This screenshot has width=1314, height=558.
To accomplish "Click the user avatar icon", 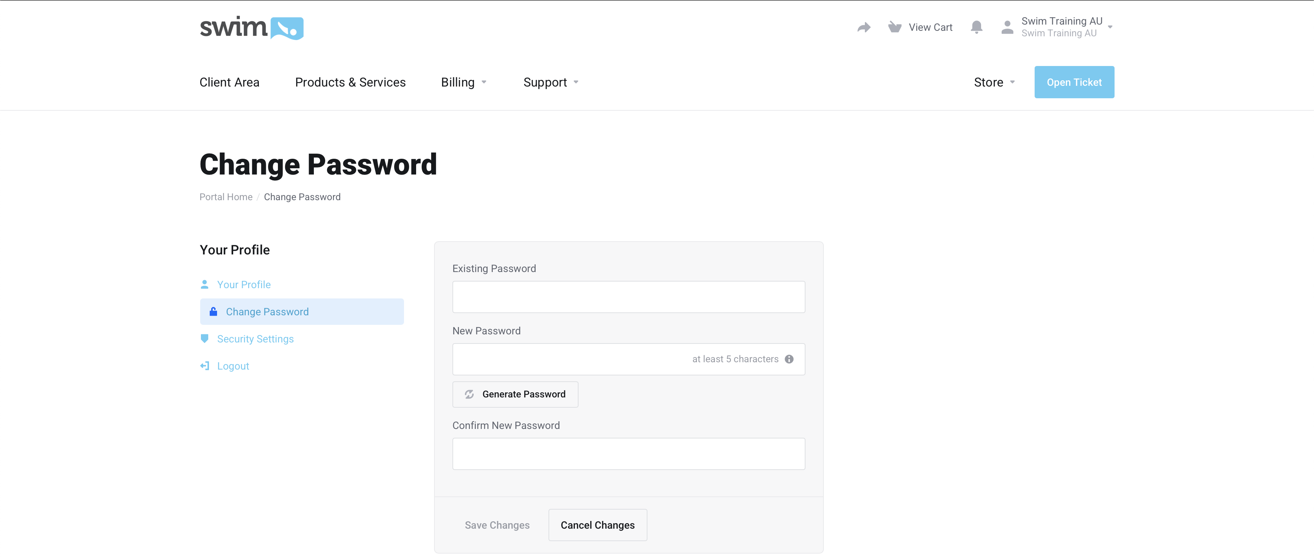I will click(x=1007, y=27).
